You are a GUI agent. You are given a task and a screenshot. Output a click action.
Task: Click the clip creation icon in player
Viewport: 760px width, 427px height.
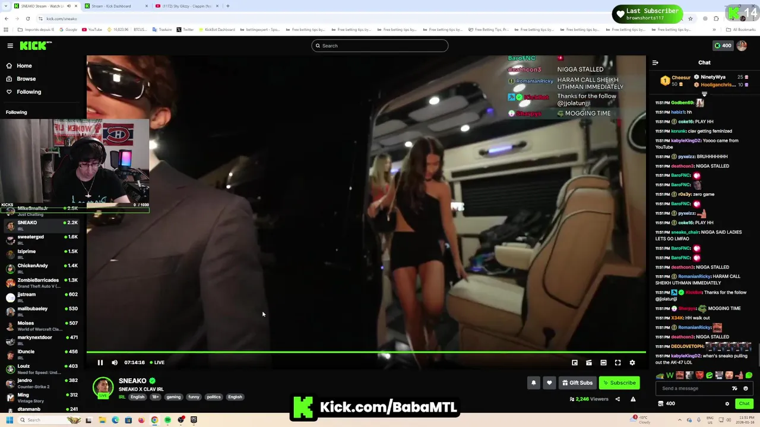589,362
